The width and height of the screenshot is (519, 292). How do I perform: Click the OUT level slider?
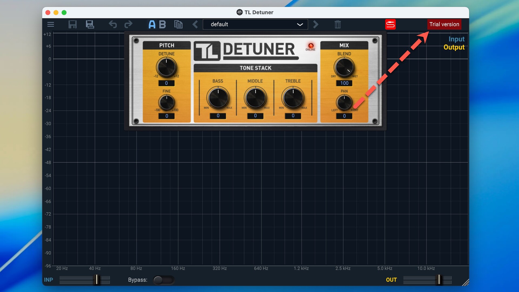tap(427, 280)
